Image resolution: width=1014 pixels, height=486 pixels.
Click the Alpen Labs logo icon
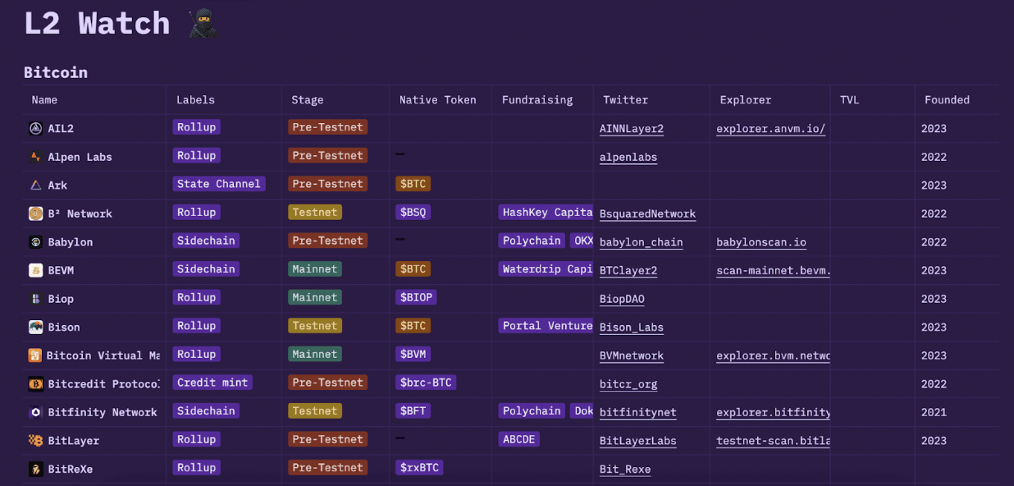point(35,157)
